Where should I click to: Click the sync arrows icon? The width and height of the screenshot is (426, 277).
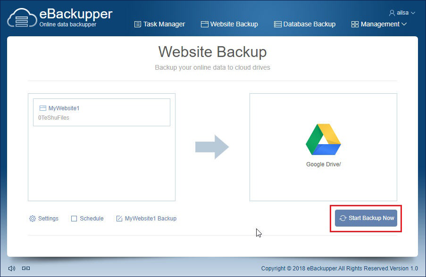[343, 218]
